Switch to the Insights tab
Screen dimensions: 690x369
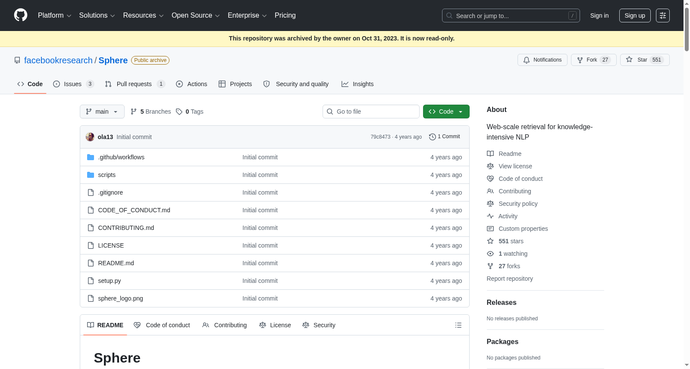coord(358,84)
